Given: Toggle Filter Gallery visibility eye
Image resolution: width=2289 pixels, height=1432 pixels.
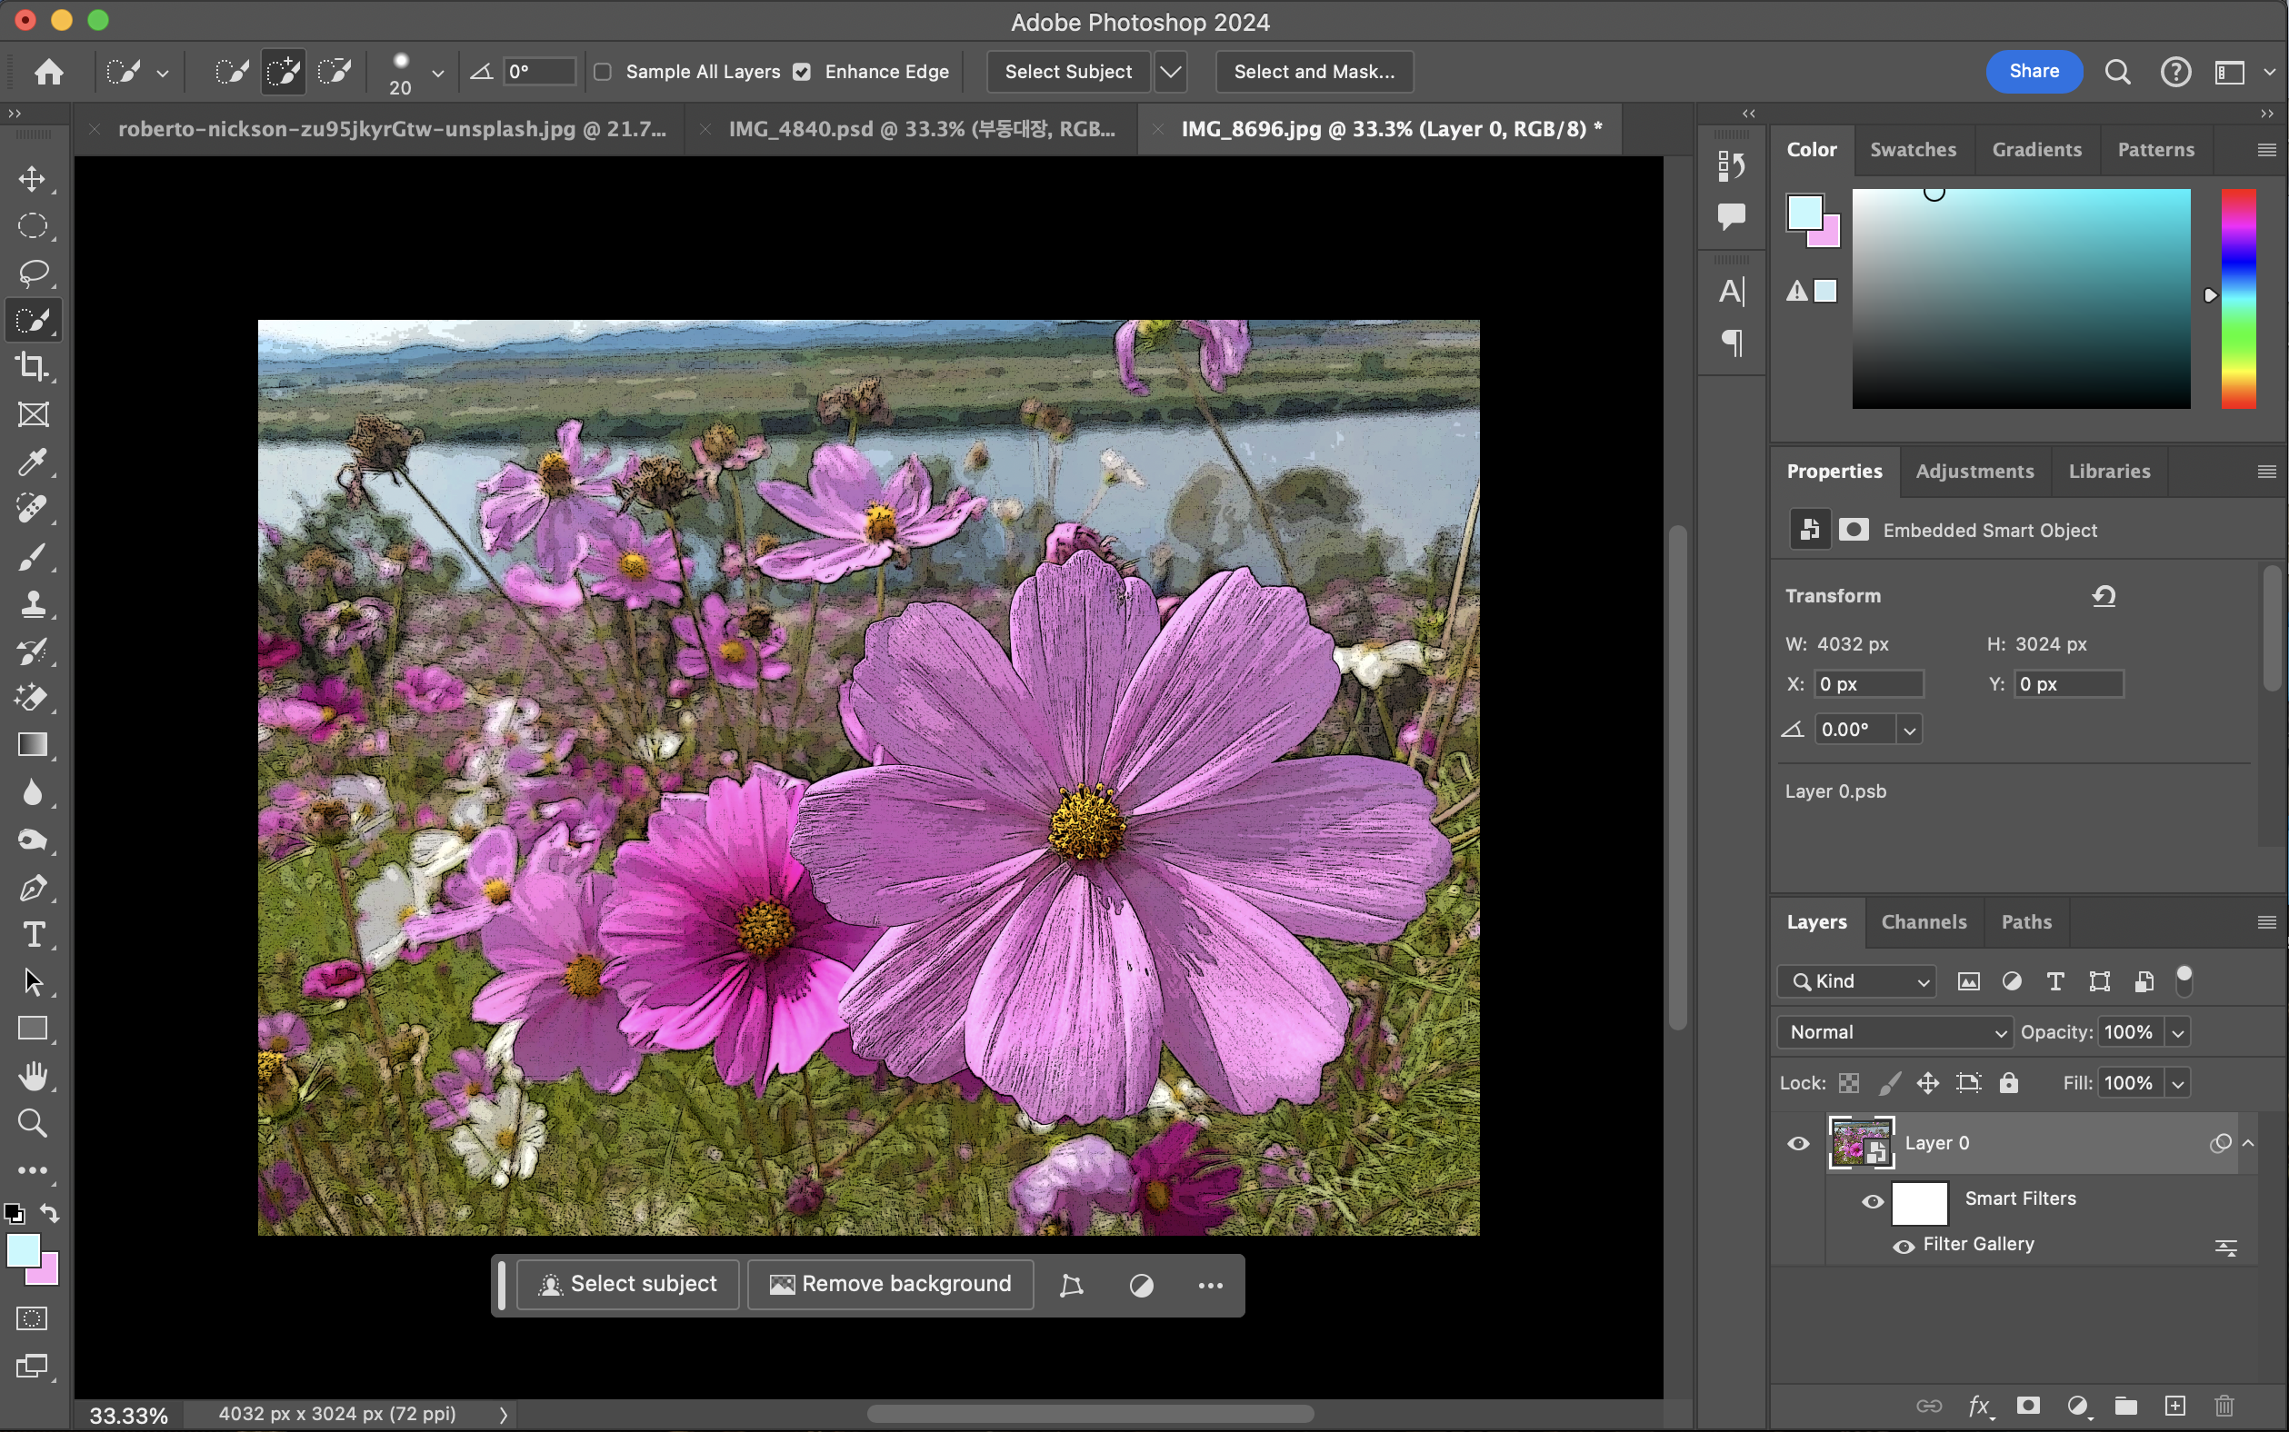Looking at the screenshot, I should (1903, 1246).
